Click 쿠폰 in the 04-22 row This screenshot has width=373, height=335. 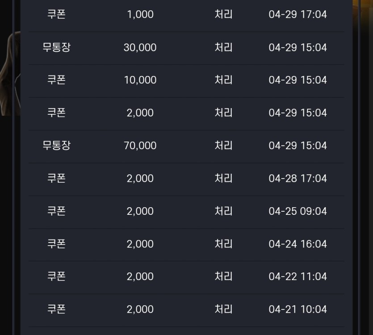[x=56, y=276]
